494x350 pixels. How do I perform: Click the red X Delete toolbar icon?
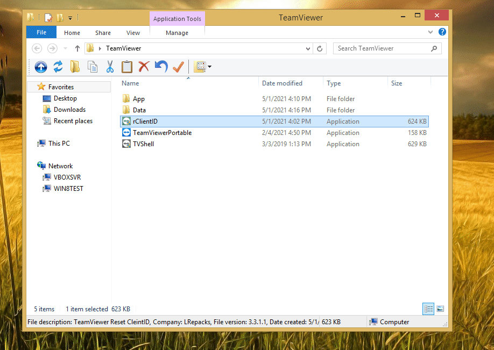[x=144, y=67]
